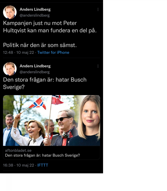This screenshot has height=191, width=167.
Task: Open the 16:38 · 10 maj 22 timestamp
Action: click(18, 165)
